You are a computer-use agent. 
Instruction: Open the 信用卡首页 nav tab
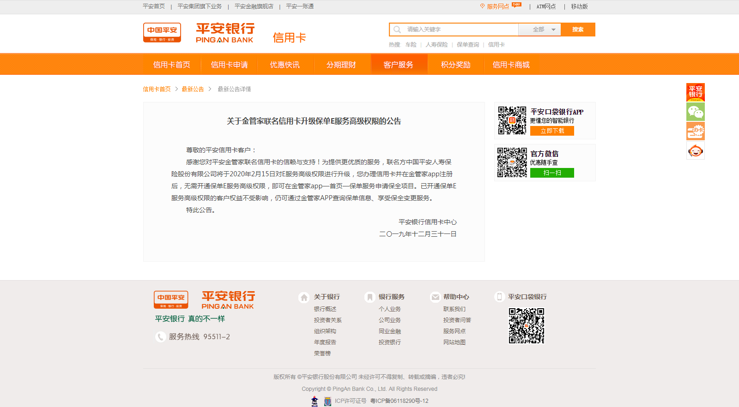tap(172, 65)
